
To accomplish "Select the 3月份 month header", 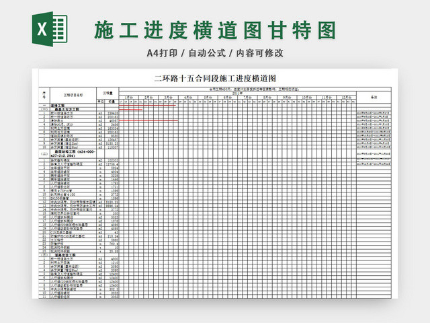I will tap(169, 98).
